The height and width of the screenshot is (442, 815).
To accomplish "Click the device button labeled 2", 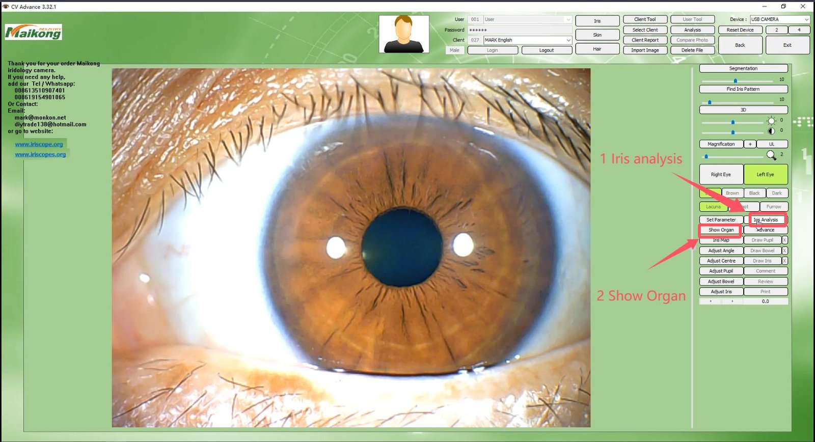I will point(776,30).
